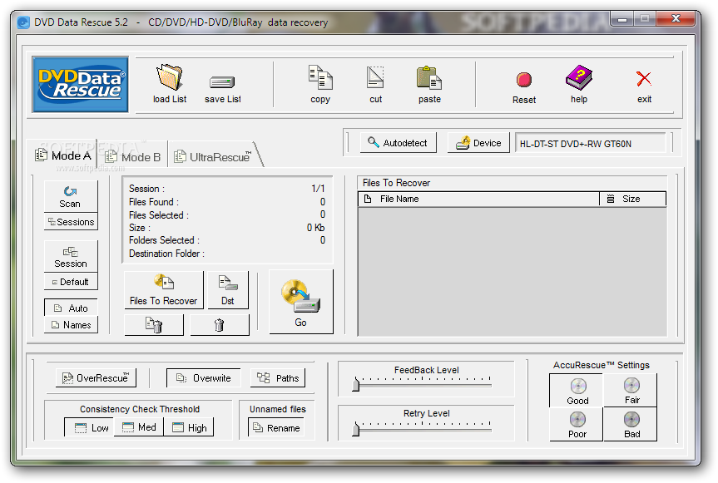The width and height of the screenshot is (718, 483).
Task: Click the 'Session :' label
Action: (146, 189)
